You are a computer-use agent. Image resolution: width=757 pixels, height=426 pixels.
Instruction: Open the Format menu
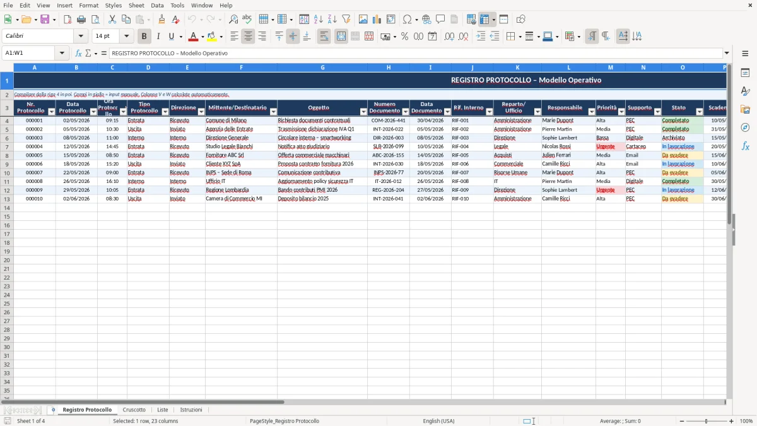point(88,5)
